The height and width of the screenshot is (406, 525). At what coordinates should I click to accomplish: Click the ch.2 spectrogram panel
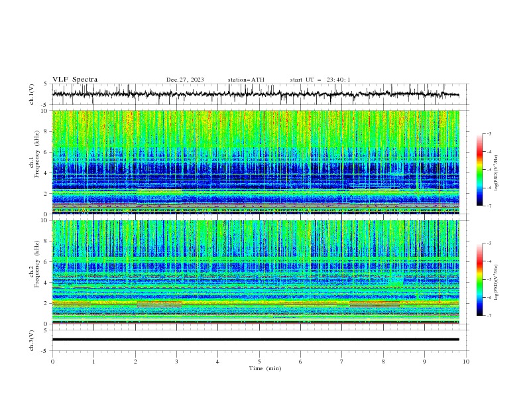tap(255, 272)
